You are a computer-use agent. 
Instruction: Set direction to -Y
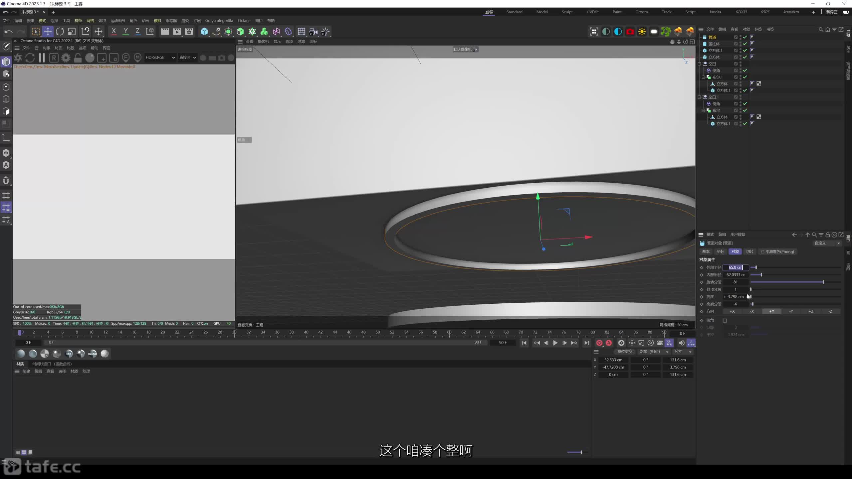pyautogui.click(x=791, y=311)
